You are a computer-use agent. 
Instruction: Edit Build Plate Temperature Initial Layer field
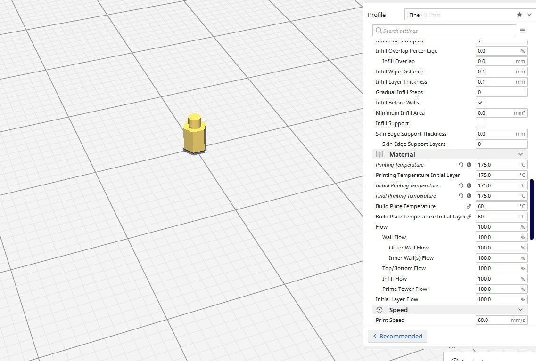[501, 217]
